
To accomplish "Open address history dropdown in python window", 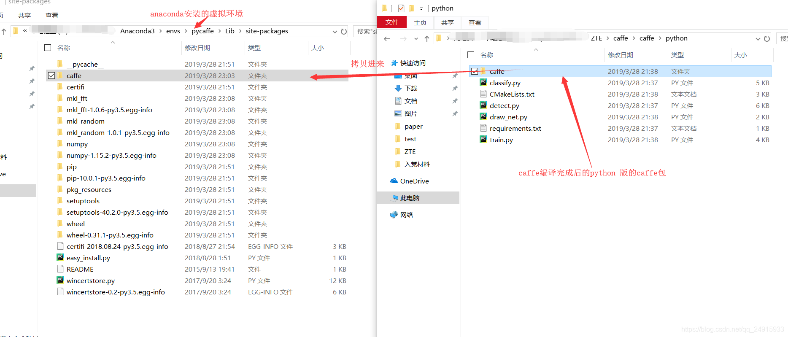I will [x=758, y=39].
